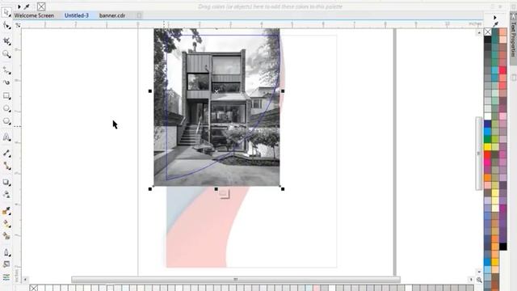Click the left-middle selection handle of the photo

[150, 91]
